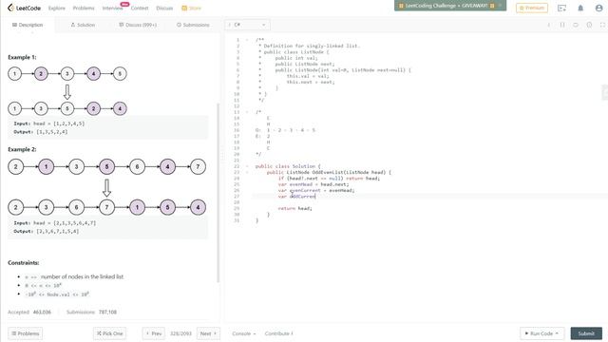Open the Interview navigation item

pyautogui.click(x=112, y=9)
